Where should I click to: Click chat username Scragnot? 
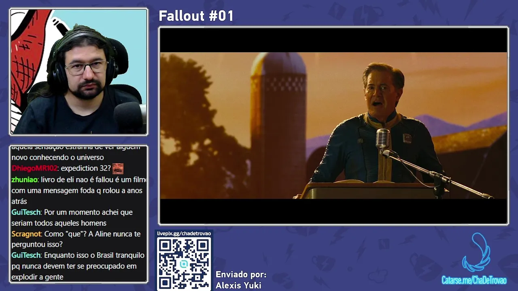coord(26,234)
